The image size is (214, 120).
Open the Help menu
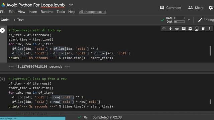72,12
